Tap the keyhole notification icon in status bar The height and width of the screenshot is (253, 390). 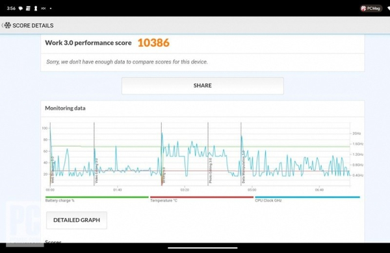36,8
